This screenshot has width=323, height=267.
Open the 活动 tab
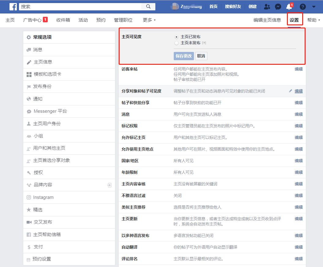click(83, 20)
